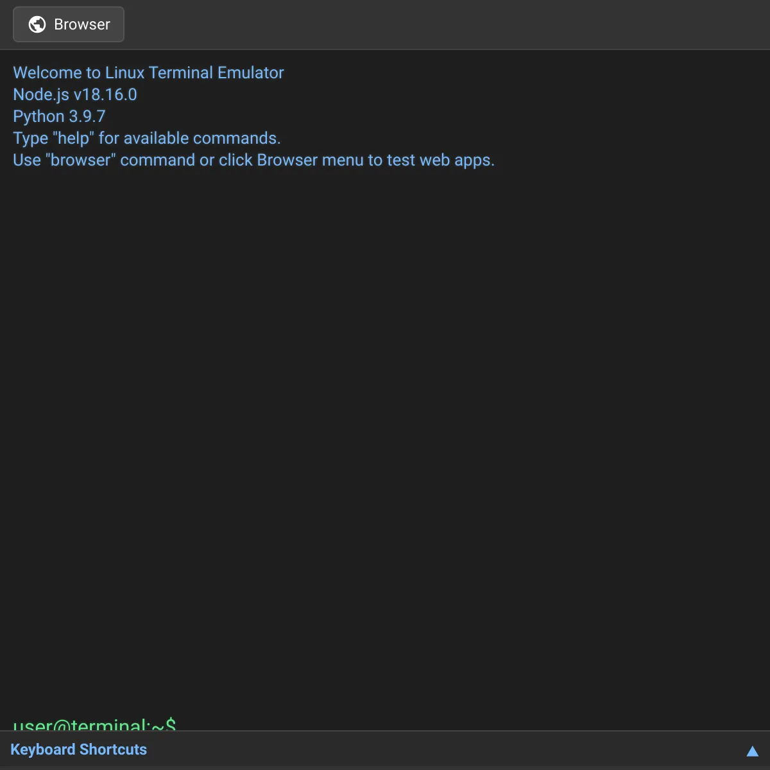
Task: Click the Keyboard Shortcuts label
Action: click(x=78, y=749)
